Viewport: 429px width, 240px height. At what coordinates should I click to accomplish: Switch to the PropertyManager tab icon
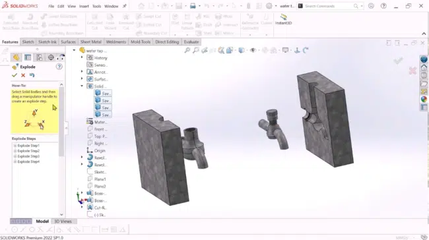pos(28,57)
